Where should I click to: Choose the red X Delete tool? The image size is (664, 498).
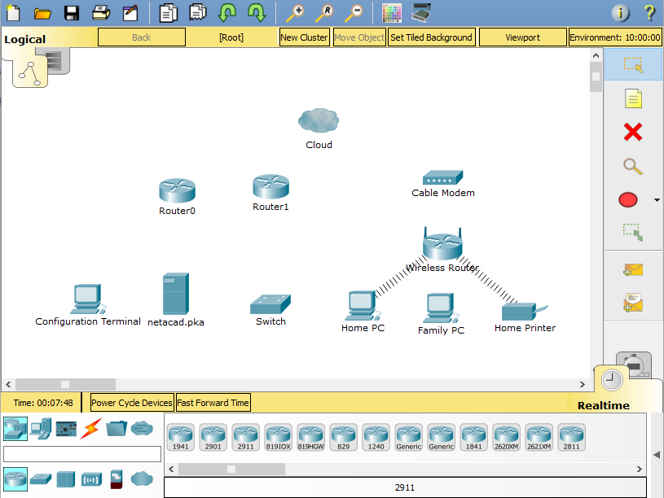point(633,132)
